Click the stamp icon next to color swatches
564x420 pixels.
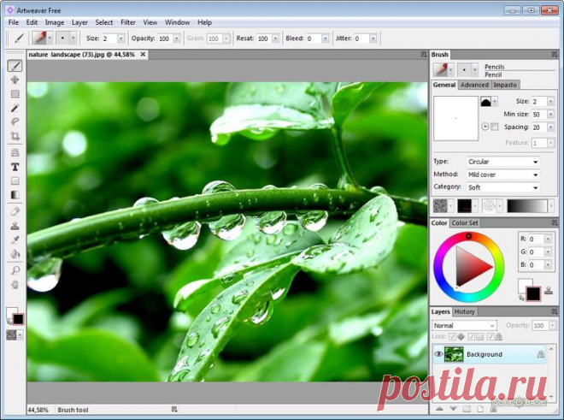coord(548,290)
